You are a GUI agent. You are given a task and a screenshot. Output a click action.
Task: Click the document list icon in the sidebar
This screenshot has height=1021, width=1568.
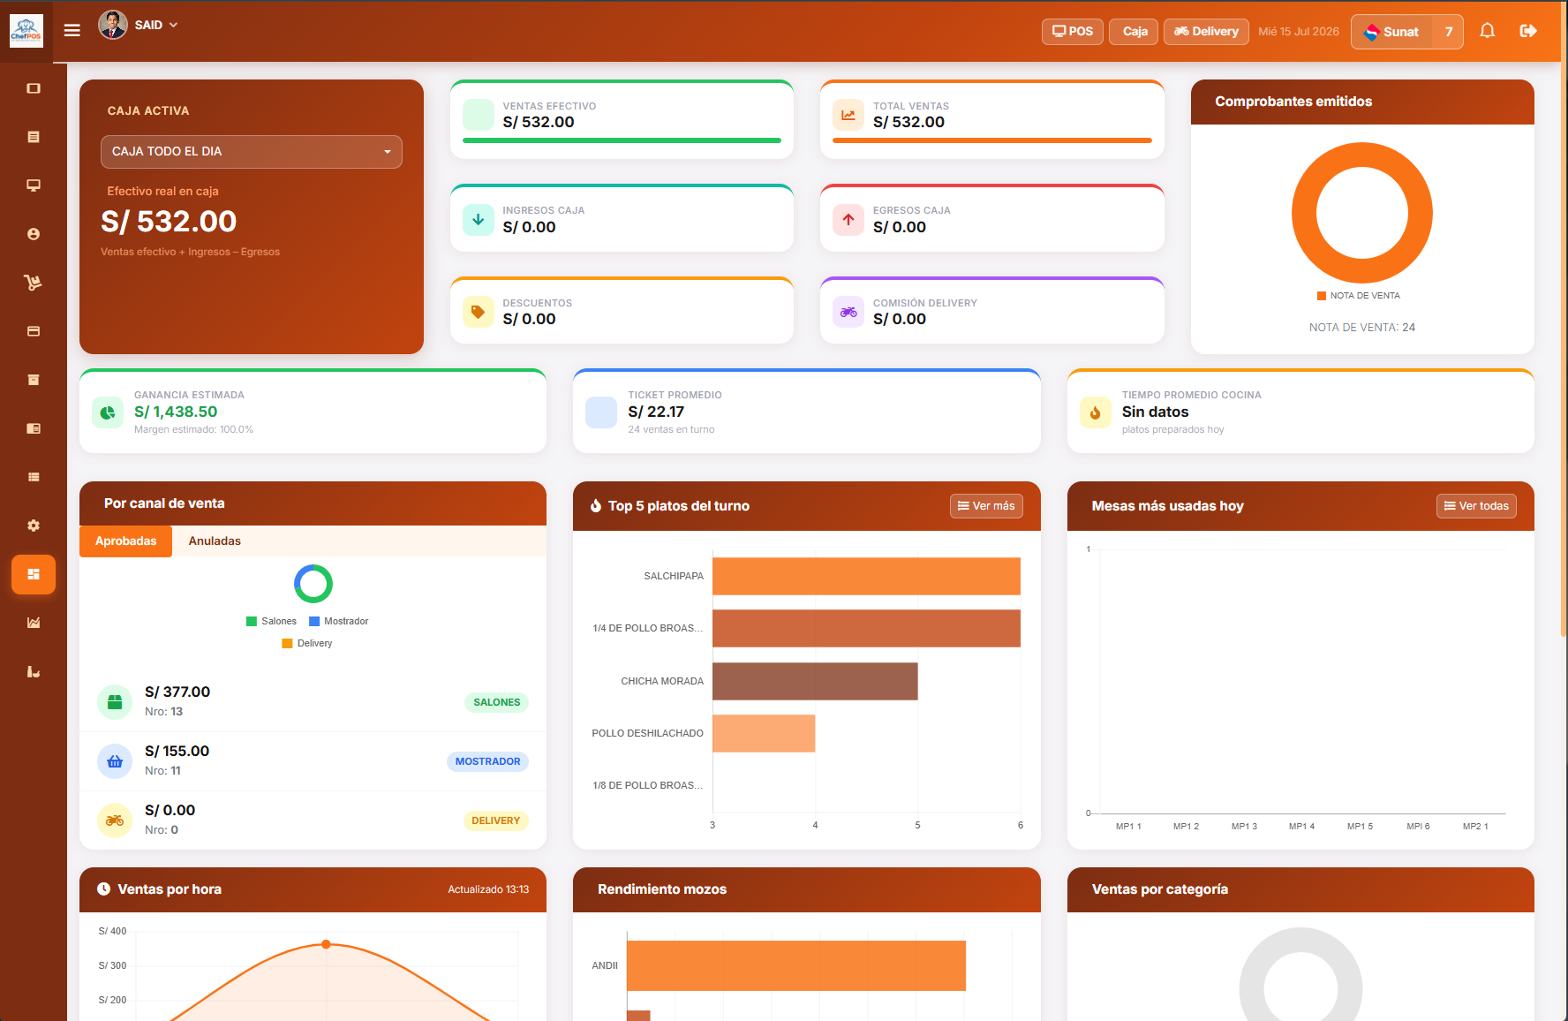(x=34, y=137)
